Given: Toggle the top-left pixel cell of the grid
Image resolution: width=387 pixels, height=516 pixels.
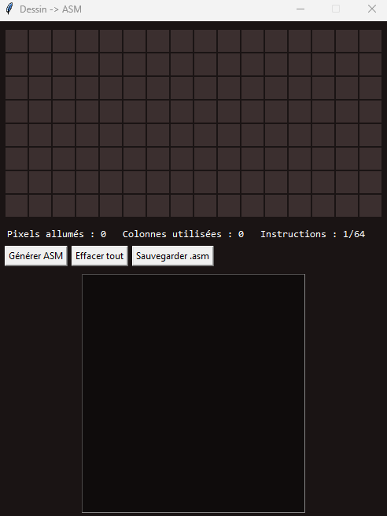Looking at the screenshot, I should click(17, 41).
